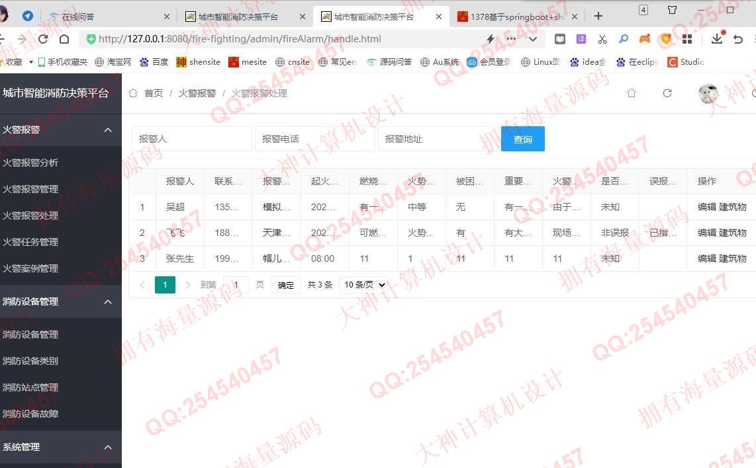This screenshot has height=468, width=756.
Task: Click the browser reload icon
Action: [x=44, y=39]
